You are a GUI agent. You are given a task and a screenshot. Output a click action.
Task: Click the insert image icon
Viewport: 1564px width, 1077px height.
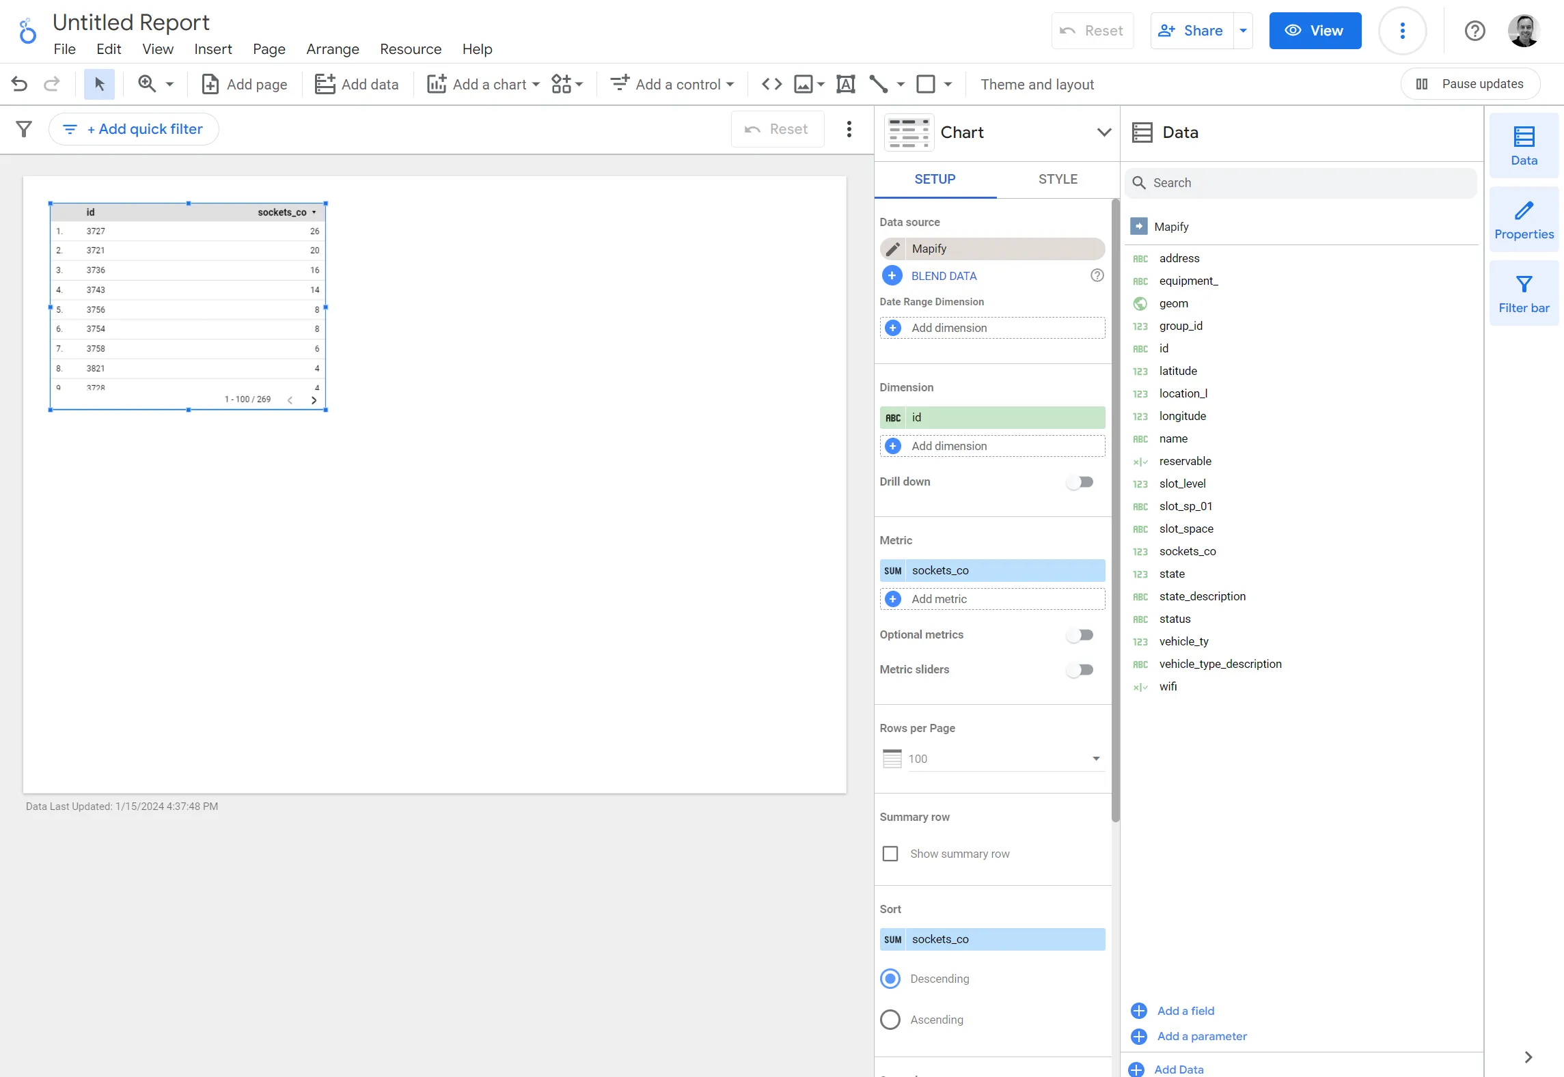point(804,84)
